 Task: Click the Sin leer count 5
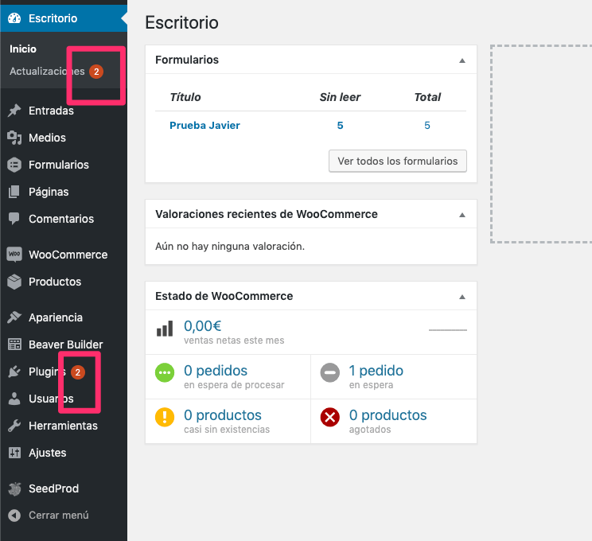pyautogui.click(x=341, y=126)
